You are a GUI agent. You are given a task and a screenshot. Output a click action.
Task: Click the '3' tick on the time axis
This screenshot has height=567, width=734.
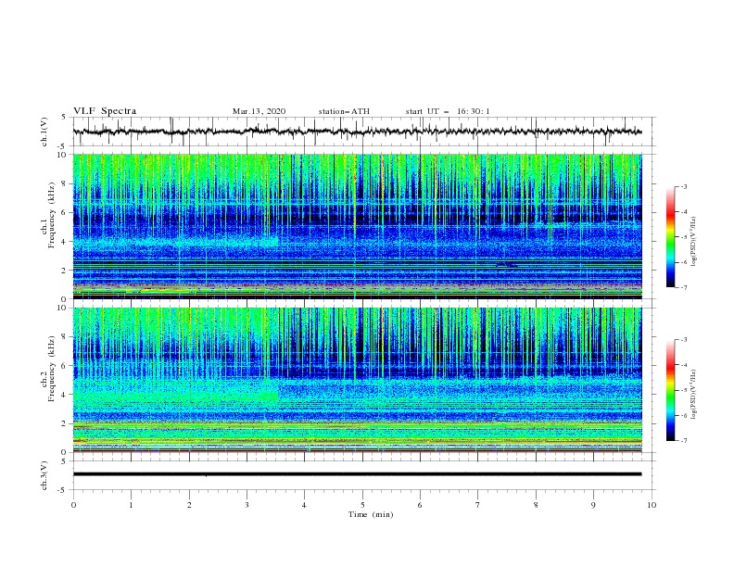pos(247,505)
